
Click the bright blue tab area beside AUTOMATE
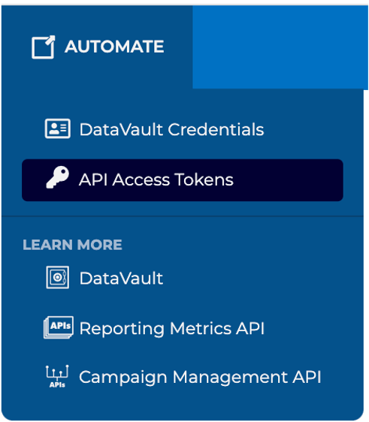pyautogui.click(x=280, y=47)
